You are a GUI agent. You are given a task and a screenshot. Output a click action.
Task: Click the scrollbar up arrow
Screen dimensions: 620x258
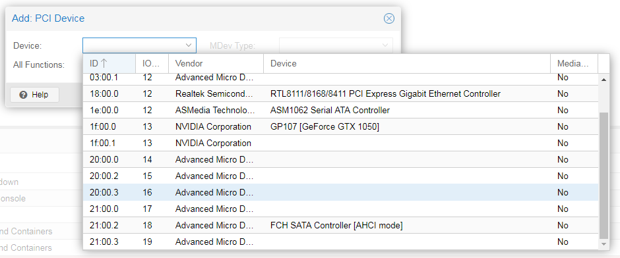click(604, 79)
